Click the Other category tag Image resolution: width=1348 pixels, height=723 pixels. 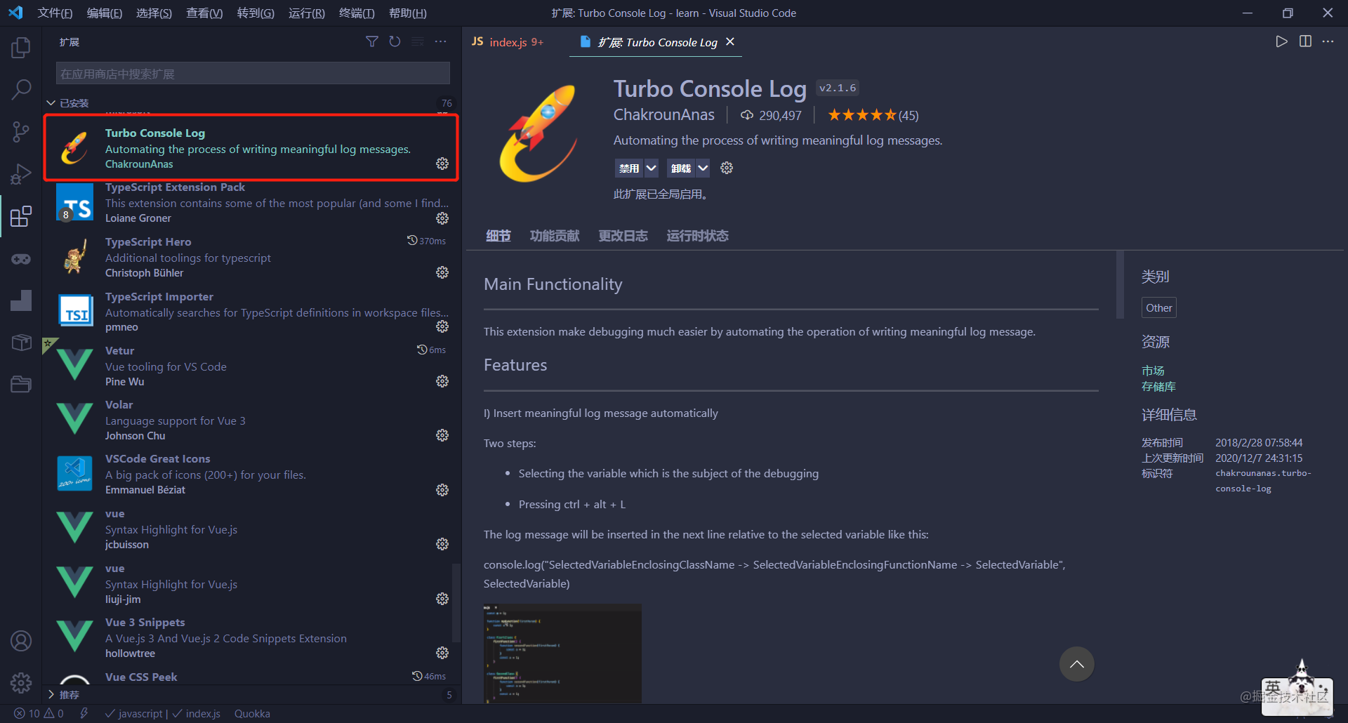coord(1158,307)
